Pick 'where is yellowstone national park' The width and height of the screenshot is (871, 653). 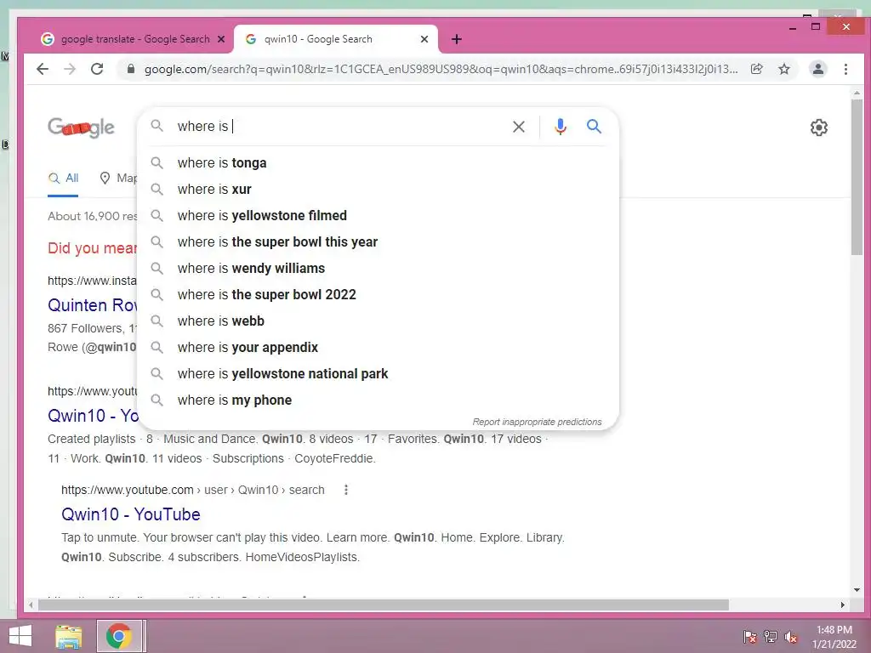click(x=378, y=374)
